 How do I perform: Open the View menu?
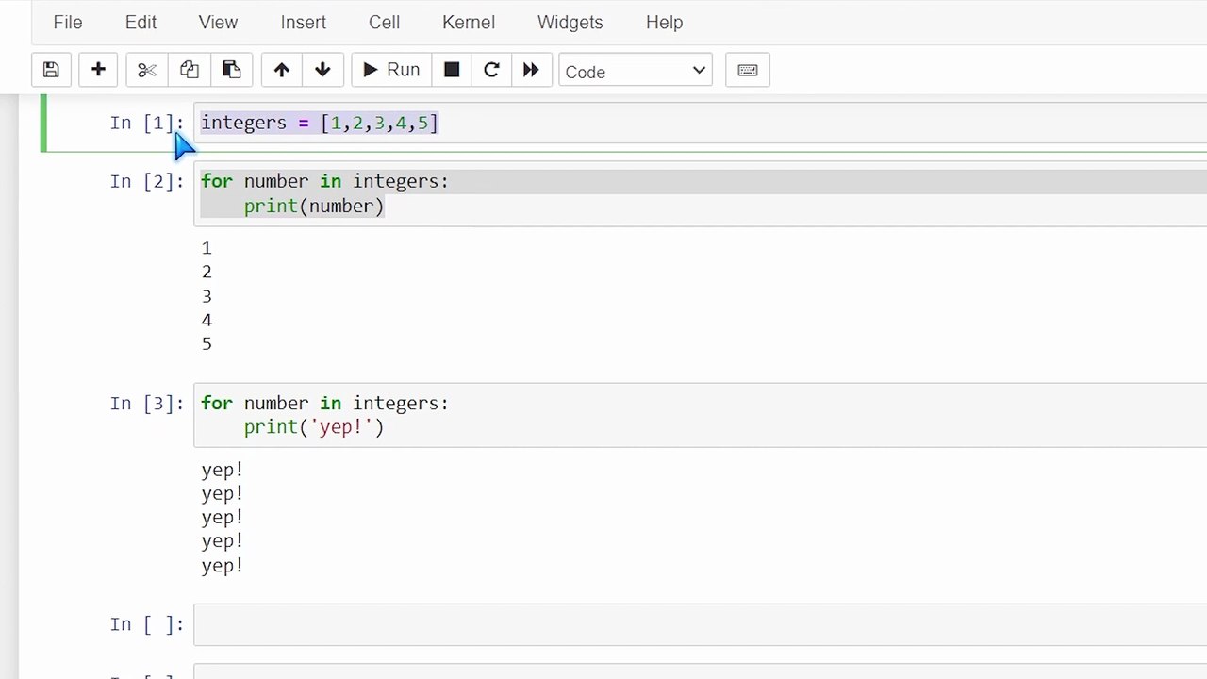coord(218,22)
